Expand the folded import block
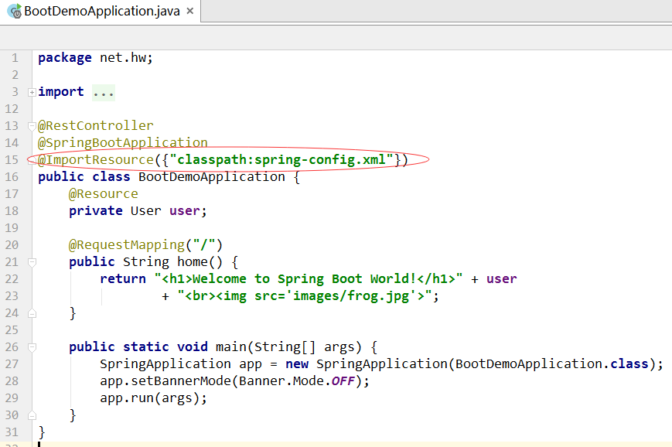The image size is (672, 447). 32,92
